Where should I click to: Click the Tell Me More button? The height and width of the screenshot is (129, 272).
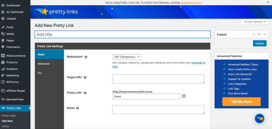241,102
